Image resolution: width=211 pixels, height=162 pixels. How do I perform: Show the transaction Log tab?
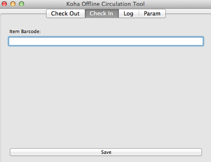coord(129,14)
